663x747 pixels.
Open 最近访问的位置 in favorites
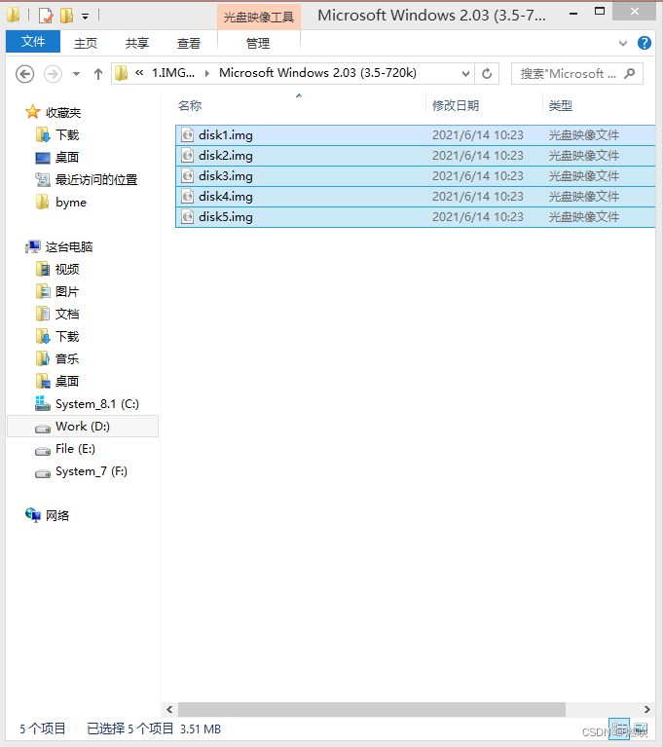[x=96, y=180]
